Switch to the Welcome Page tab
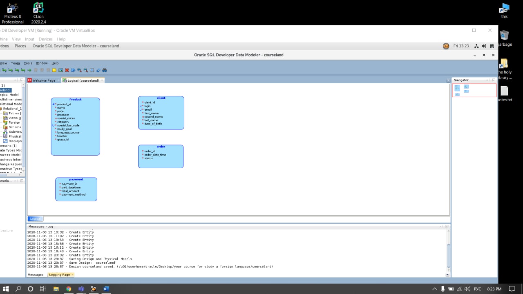This screenshot has height=294, width=523. pos(44,80)
